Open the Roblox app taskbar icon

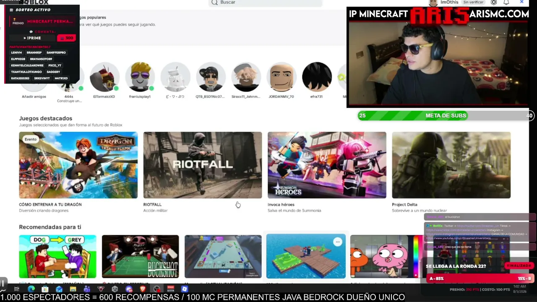(184, 289)
